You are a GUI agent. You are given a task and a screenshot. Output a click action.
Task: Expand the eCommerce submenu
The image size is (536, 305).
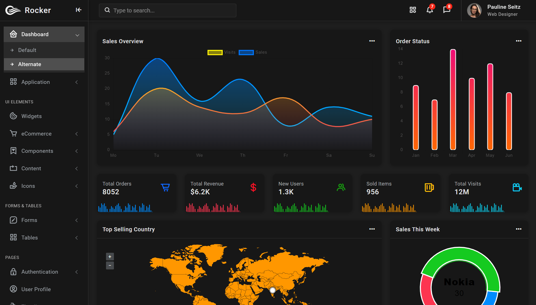44,134
